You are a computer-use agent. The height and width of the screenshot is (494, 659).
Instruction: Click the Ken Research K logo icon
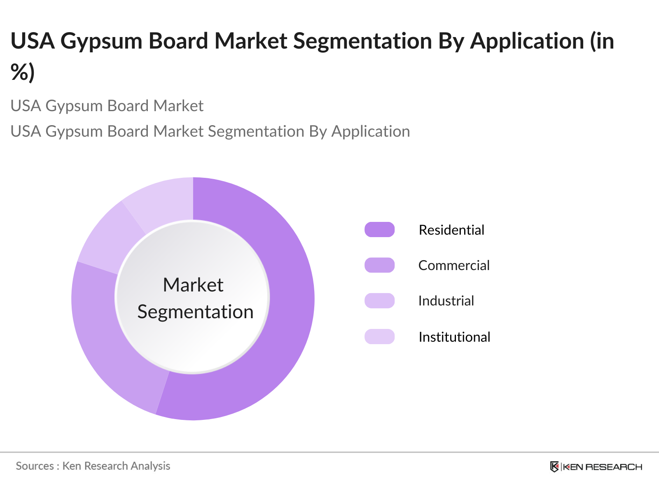(554, 466)
